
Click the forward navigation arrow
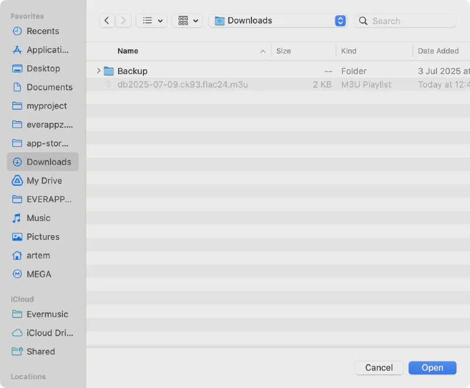click(x=123, y=21)
